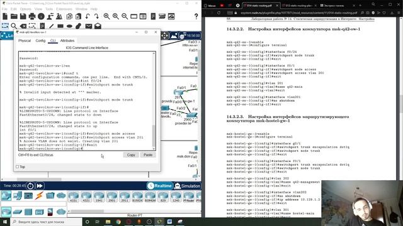
Task: Click the browser downloads icon
Action: point(392,13)
